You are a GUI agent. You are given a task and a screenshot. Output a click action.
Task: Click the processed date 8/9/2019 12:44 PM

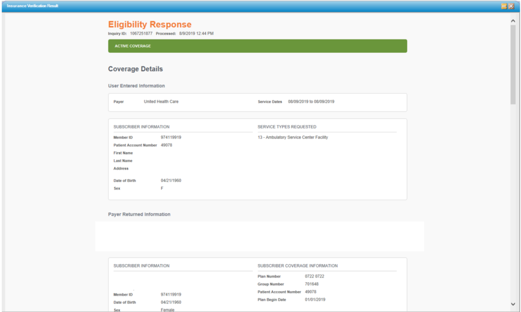196,34
